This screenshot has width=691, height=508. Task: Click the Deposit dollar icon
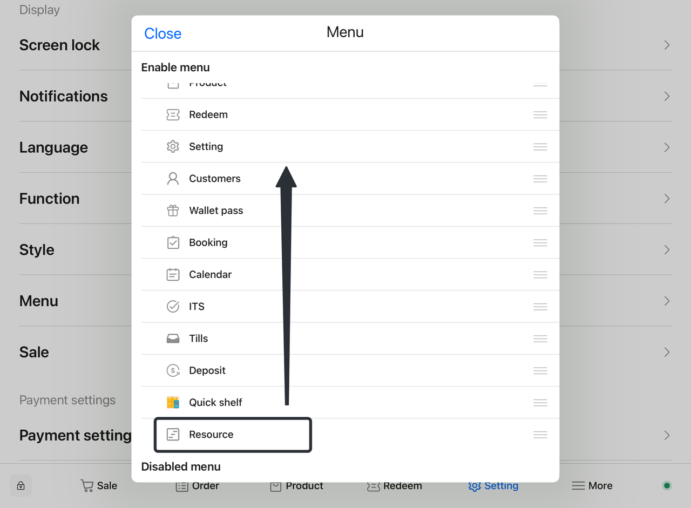(x=173, y=370)
